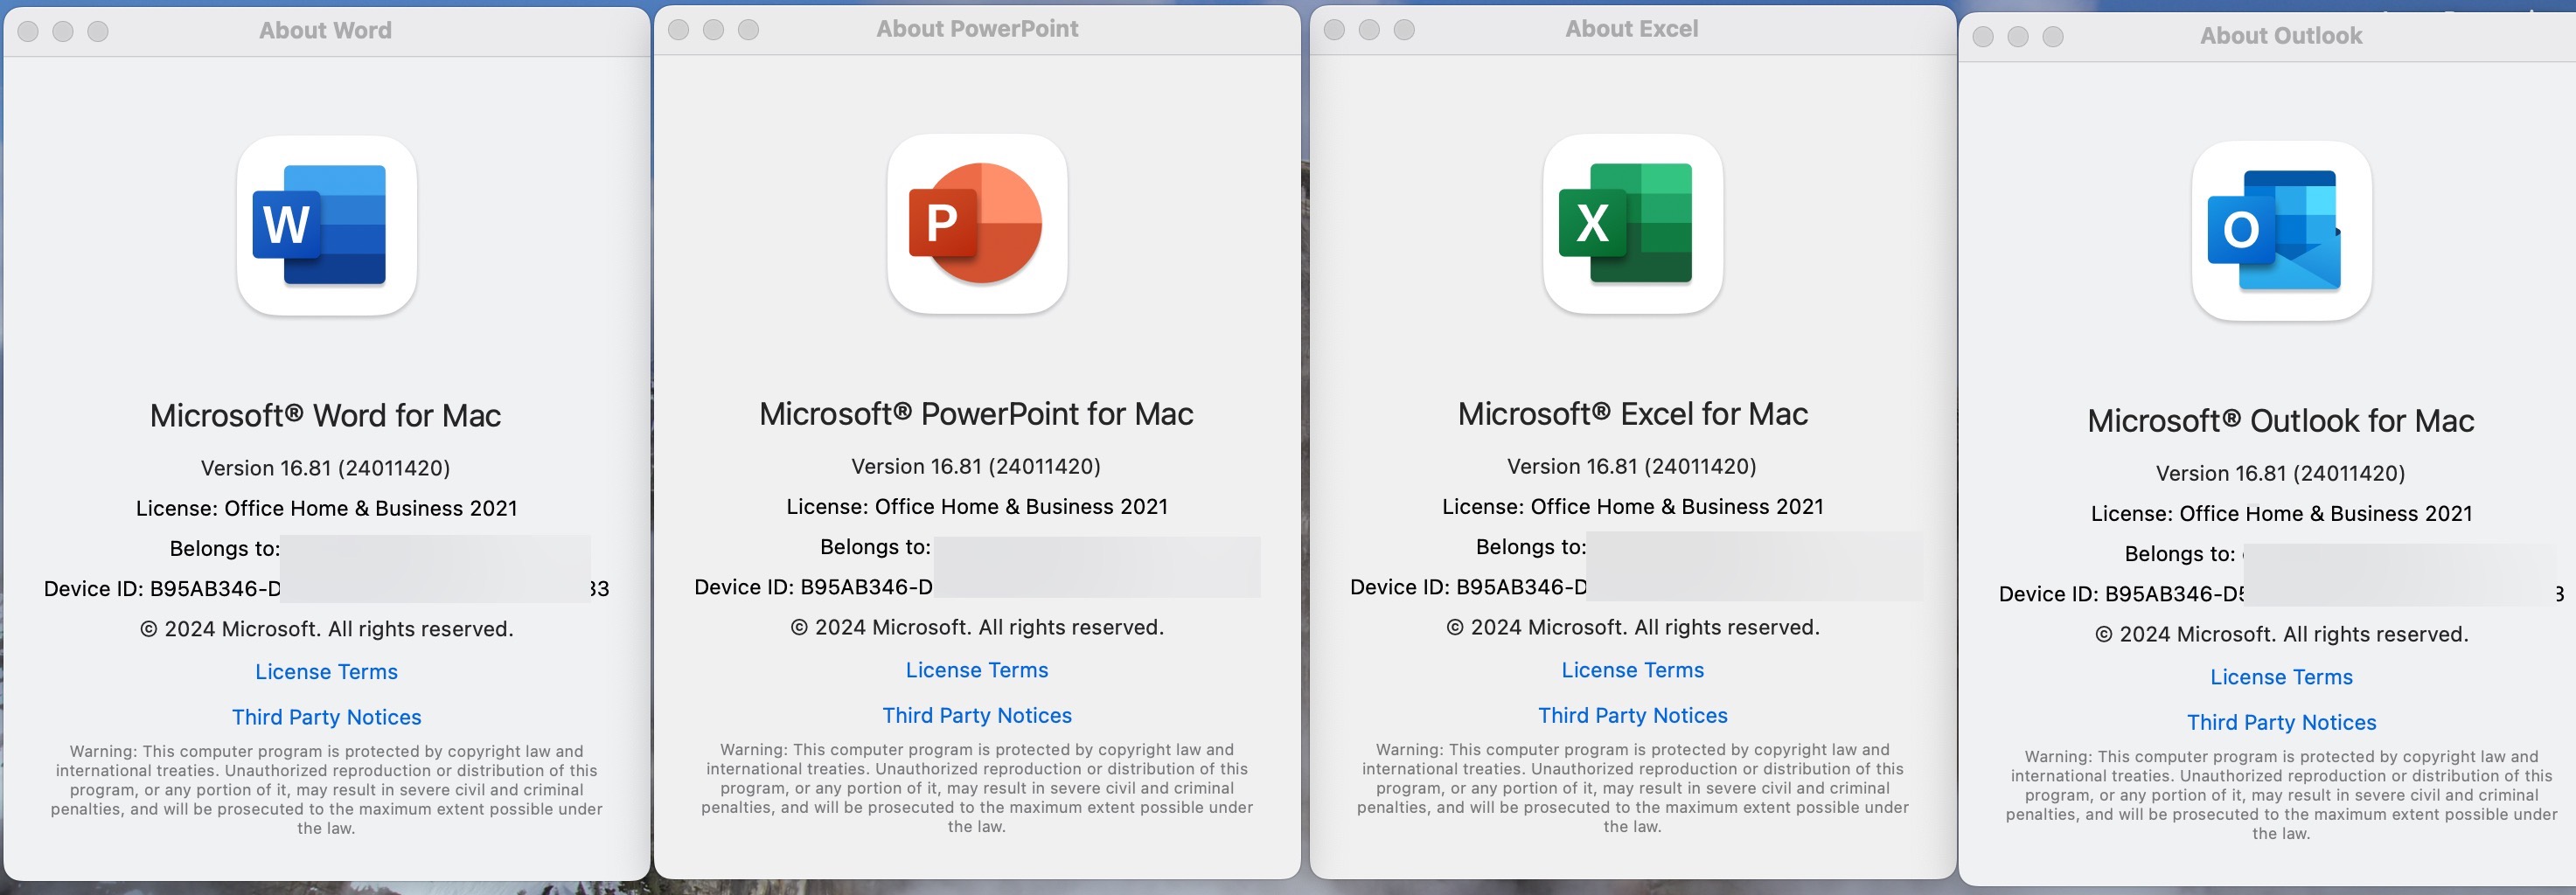
Task: Close the About PowerPoint window
Action: pyautogui.click(x=678, y=29)
